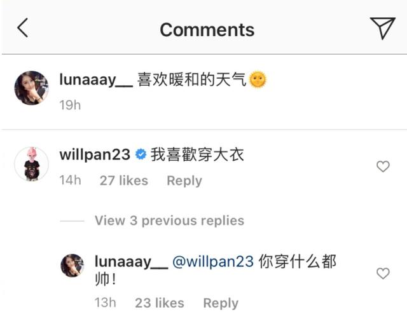Tap the Comments header title
The width and height of the screenshot is (407, 314).
207,30
